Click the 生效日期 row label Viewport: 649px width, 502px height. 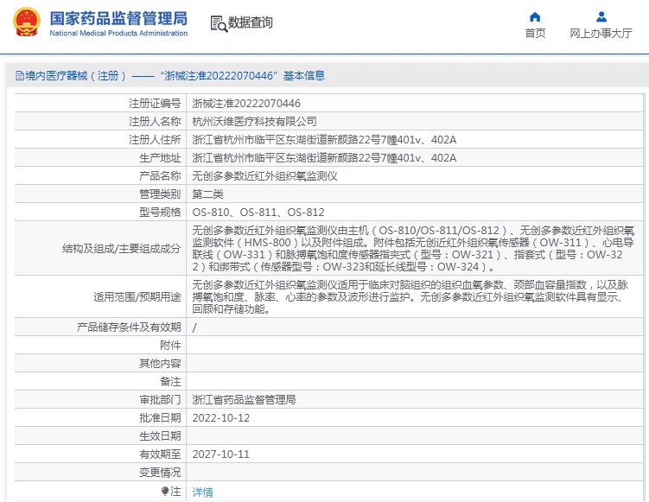[x=160, y=436]
